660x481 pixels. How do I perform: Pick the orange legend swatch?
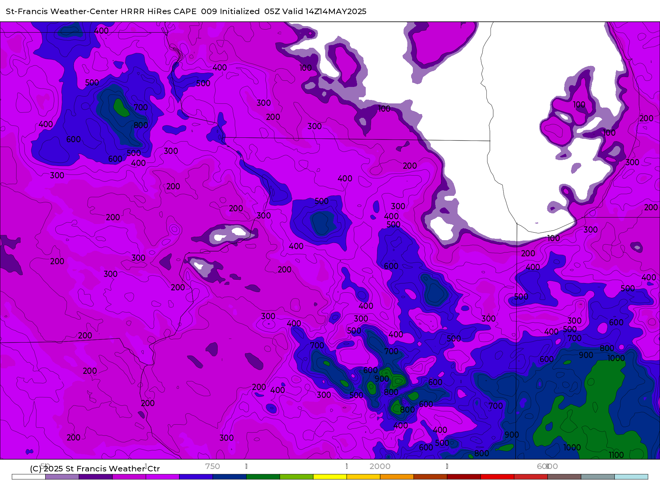coord(397,477)
